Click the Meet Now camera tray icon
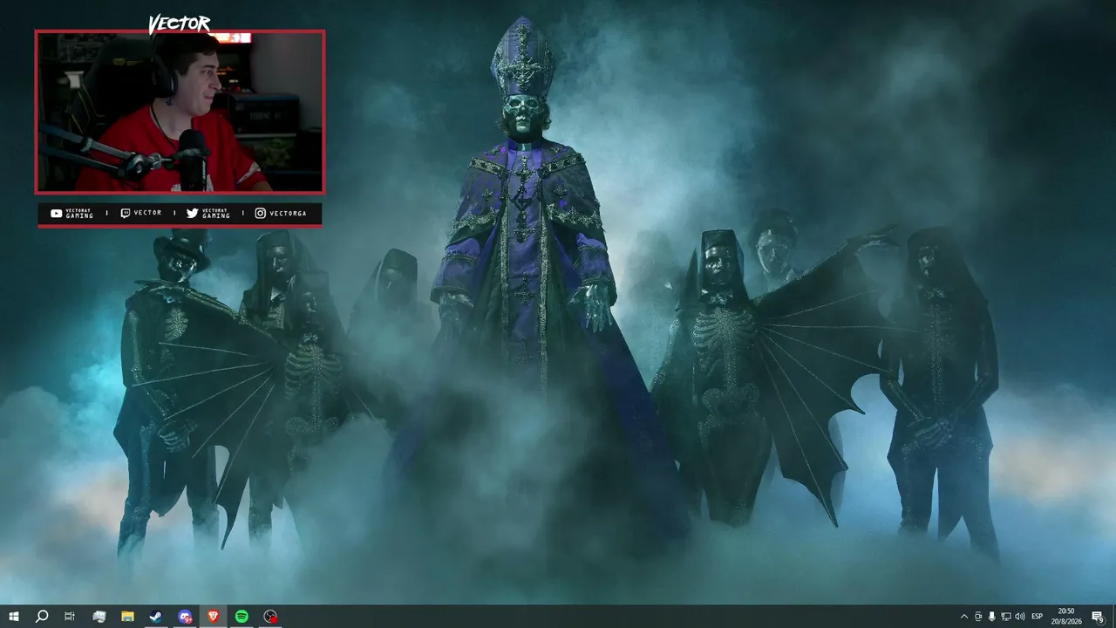 (x=978, y=617)
